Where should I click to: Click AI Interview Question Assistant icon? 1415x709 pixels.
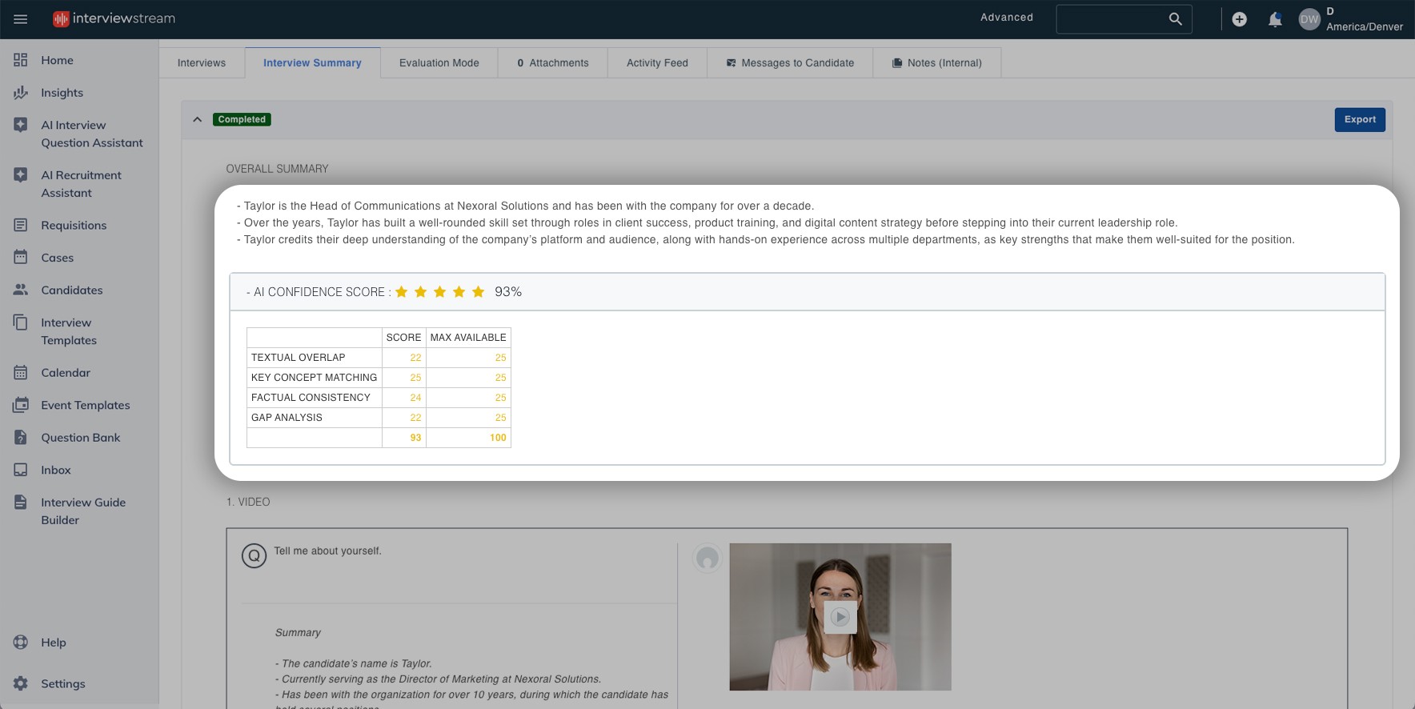point(21,125)
